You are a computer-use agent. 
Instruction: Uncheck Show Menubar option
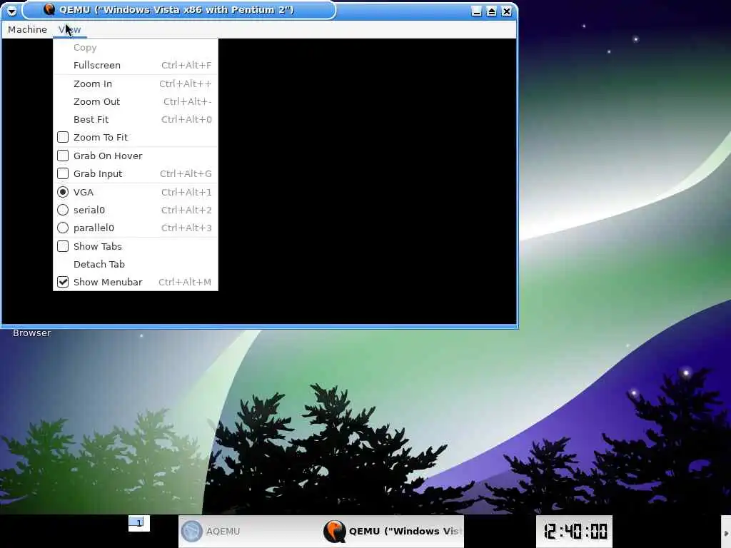[x=63, y=282]
